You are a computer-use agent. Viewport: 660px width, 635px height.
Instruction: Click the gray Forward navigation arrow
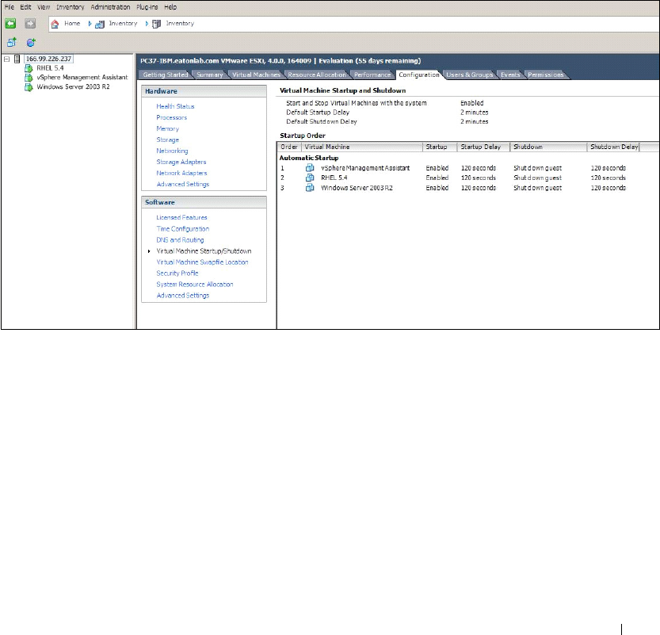tap(30, 24)
